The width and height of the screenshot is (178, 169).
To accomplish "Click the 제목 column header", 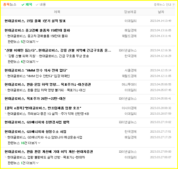I will pos(57,12).
